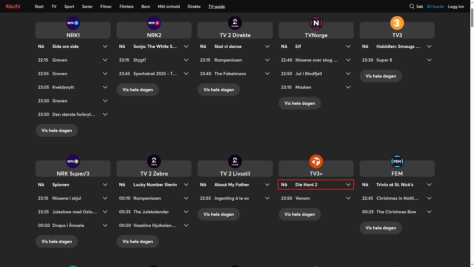The image size is (474, 267).
Task: Select the TV-guide menu item
Action: (x=217, y=6)
